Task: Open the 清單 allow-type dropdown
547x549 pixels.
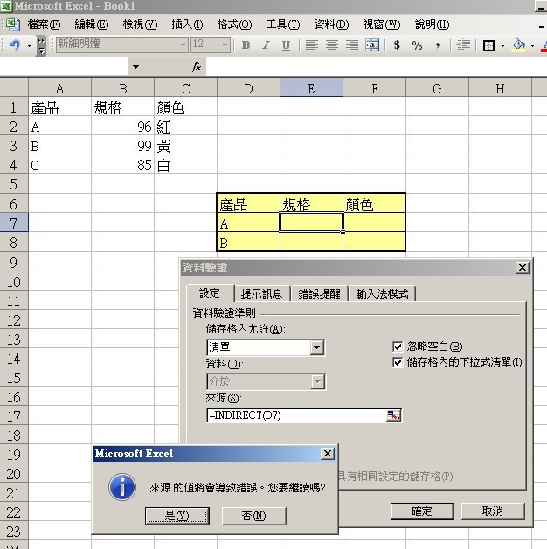Action: point(317,347)
